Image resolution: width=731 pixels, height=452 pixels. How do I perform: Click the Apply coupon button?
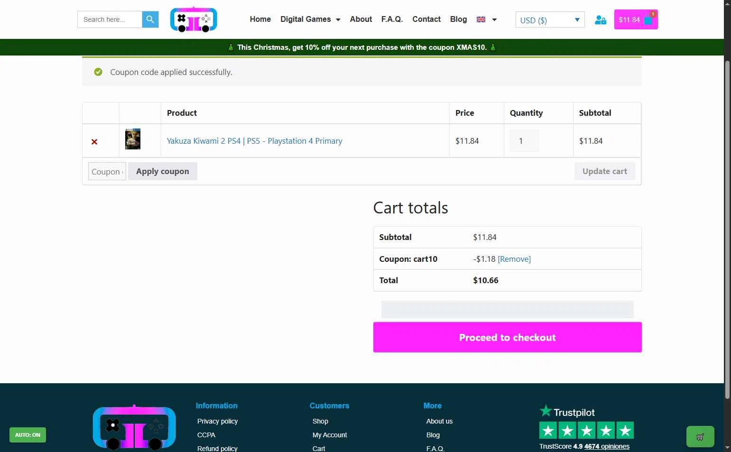[163, 171]
